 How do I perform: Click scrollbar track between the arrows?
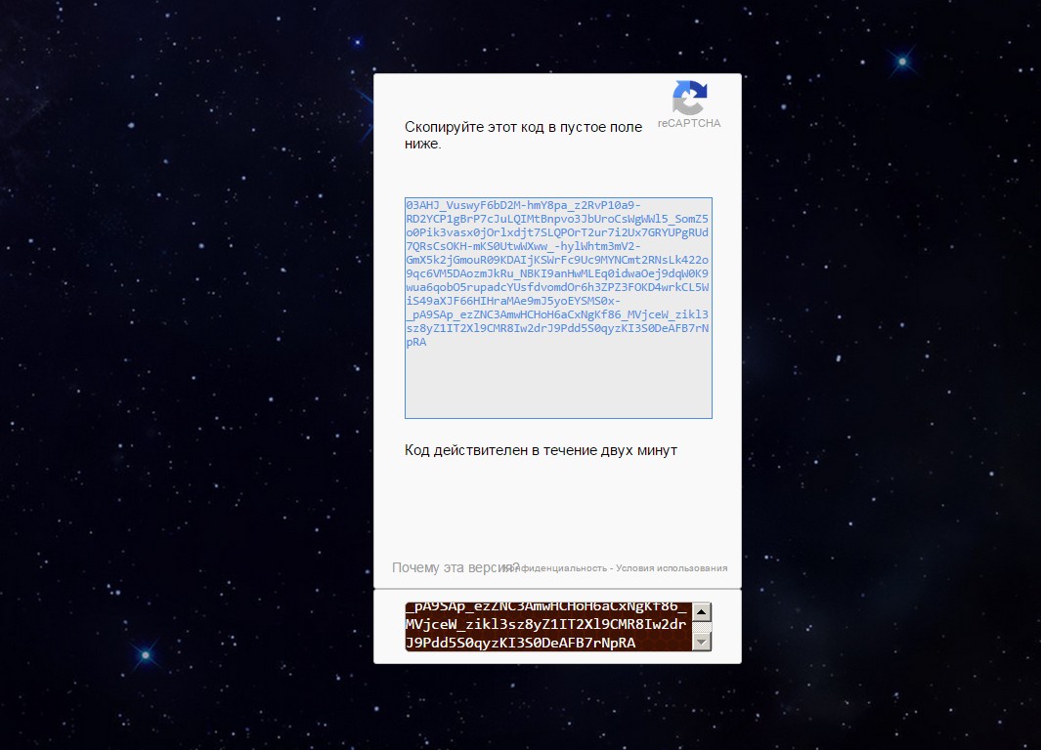coord(702,626)
